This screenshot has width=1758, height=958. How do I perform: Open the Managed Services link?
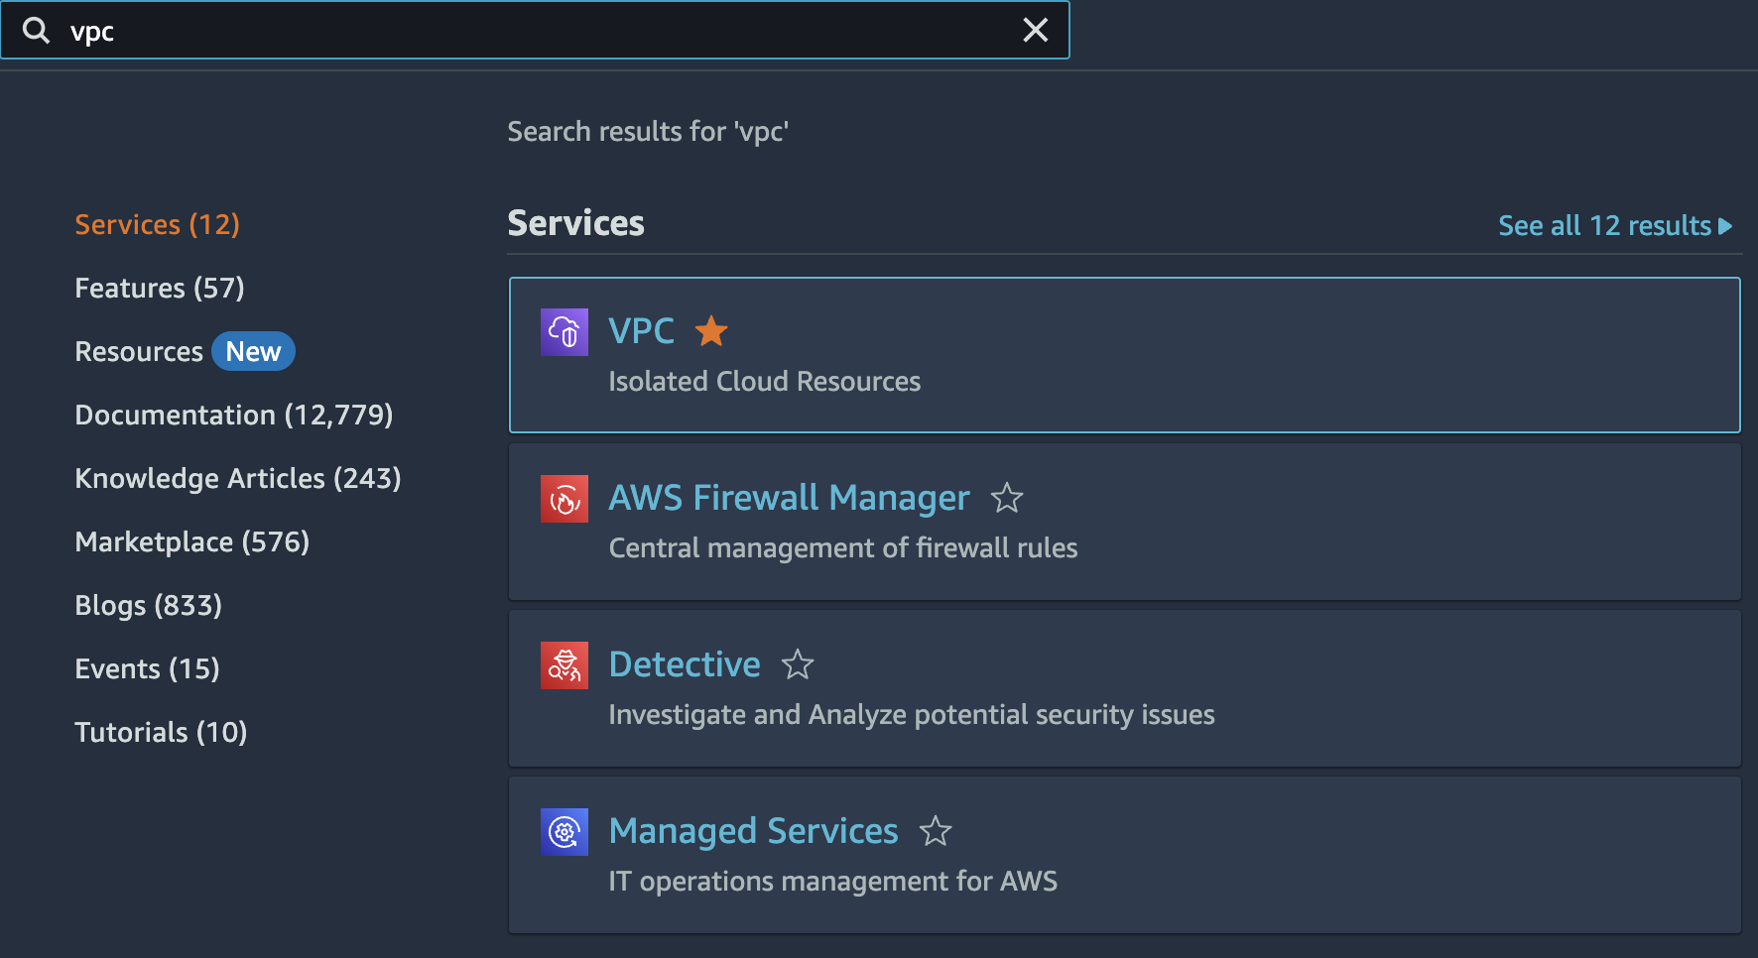[753, 831]
